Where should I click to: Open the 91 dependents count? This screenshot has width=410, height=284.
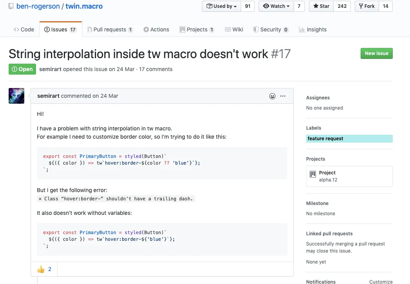[x=248, y=6]
